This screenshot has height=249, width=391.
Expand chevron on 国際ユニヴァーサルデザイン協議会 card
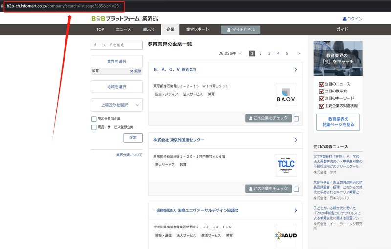[296, 210]
